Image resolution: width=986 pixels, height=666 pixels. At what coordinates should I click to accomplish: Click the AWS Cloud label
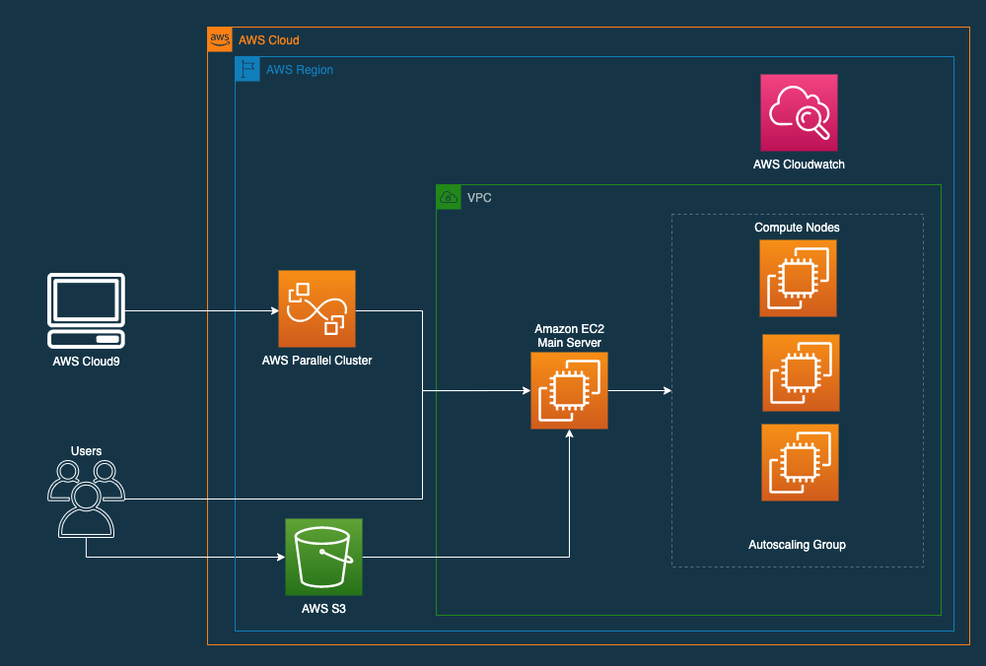pos(268,39)
